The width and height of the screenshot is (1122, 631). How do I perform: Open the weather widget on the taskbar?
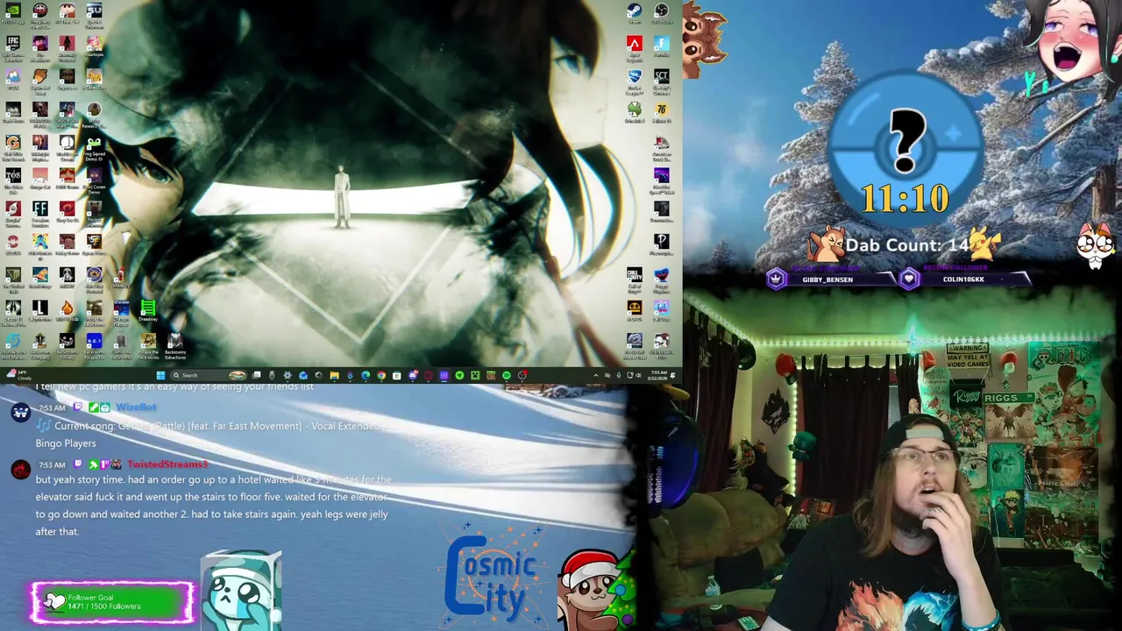pos(18,375)
